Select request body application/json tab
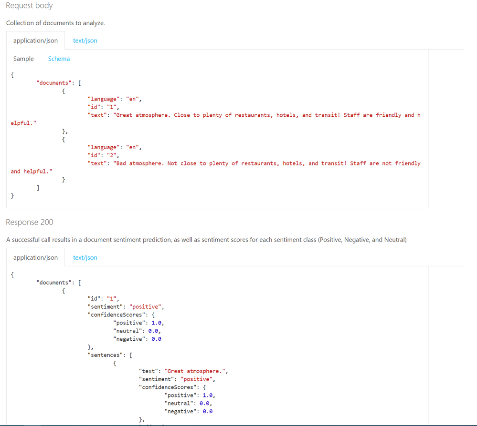The width and height of the screenshot is (477, 426). point(36,41)
